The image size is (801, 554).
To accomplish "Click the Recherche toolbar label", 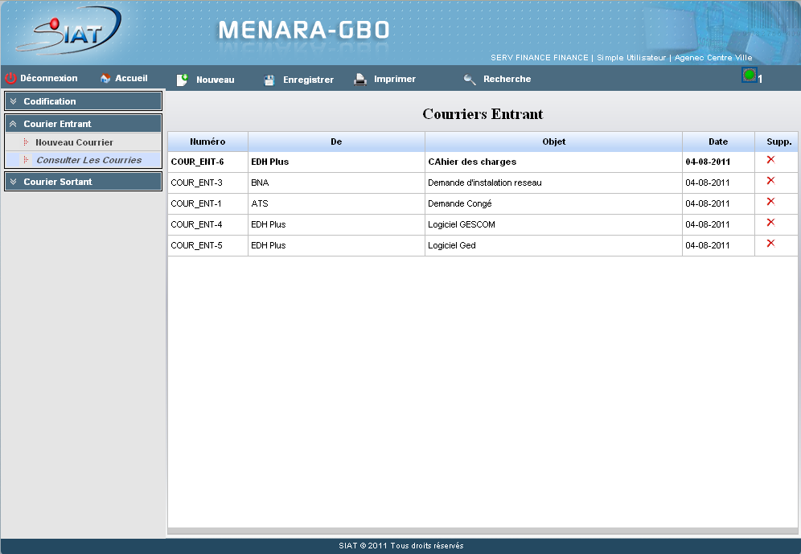I will (507, 79).
